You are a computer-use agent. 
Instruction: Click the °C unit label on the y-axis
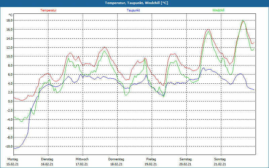click(11, 15)
